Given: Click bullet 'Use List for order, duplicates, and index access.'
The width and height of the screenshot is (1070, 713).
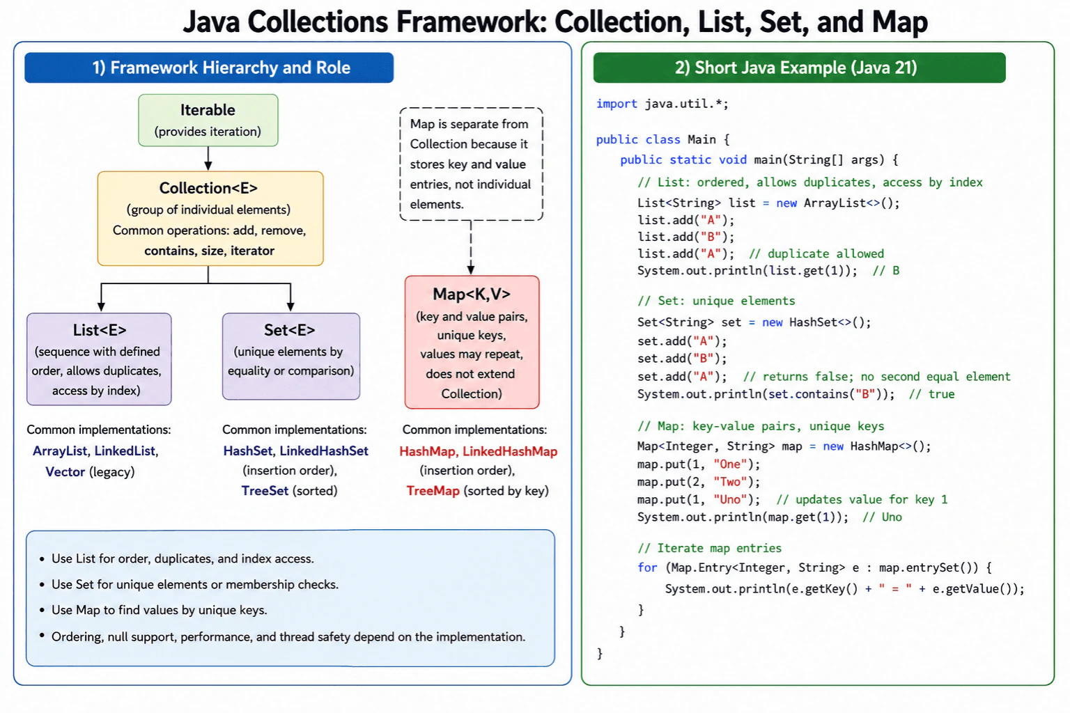Looking at the screenshot, I should click(x=183, y=558).
